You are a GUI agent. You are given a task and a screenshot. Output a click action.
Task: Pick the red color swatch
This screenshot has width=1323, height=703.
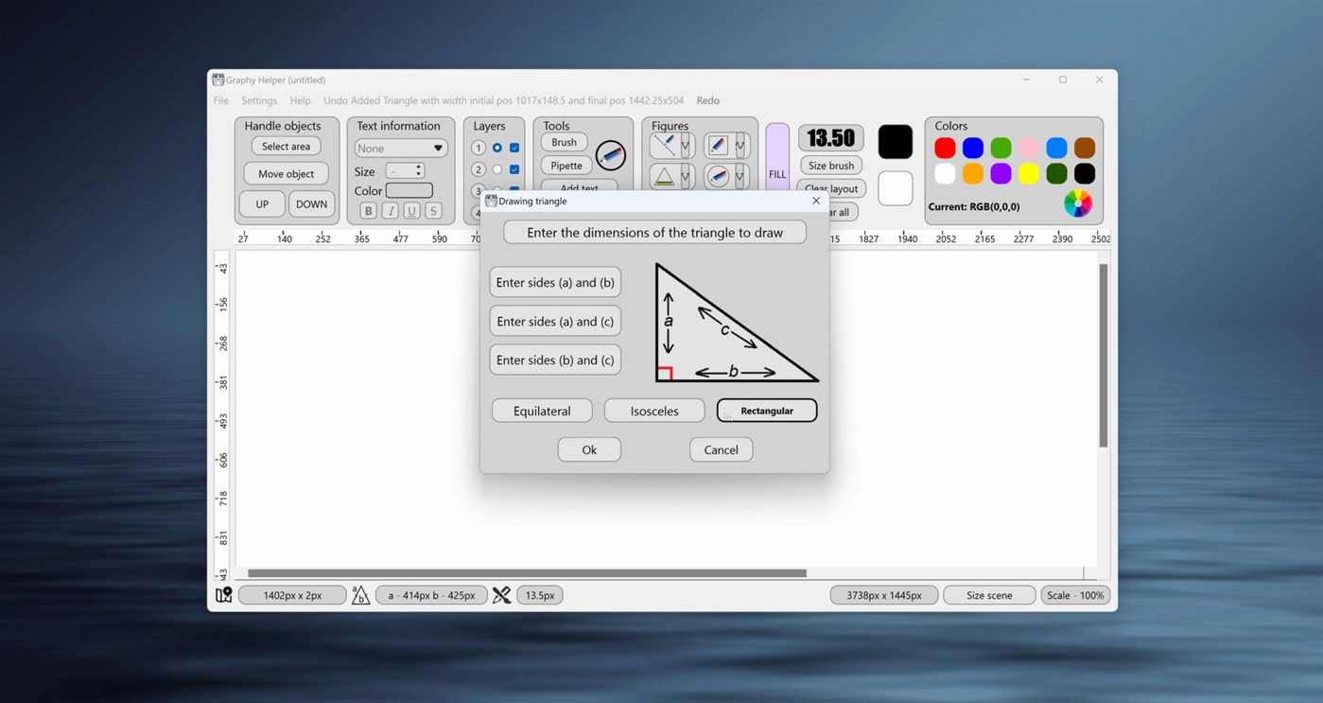(x=944, y=148)
